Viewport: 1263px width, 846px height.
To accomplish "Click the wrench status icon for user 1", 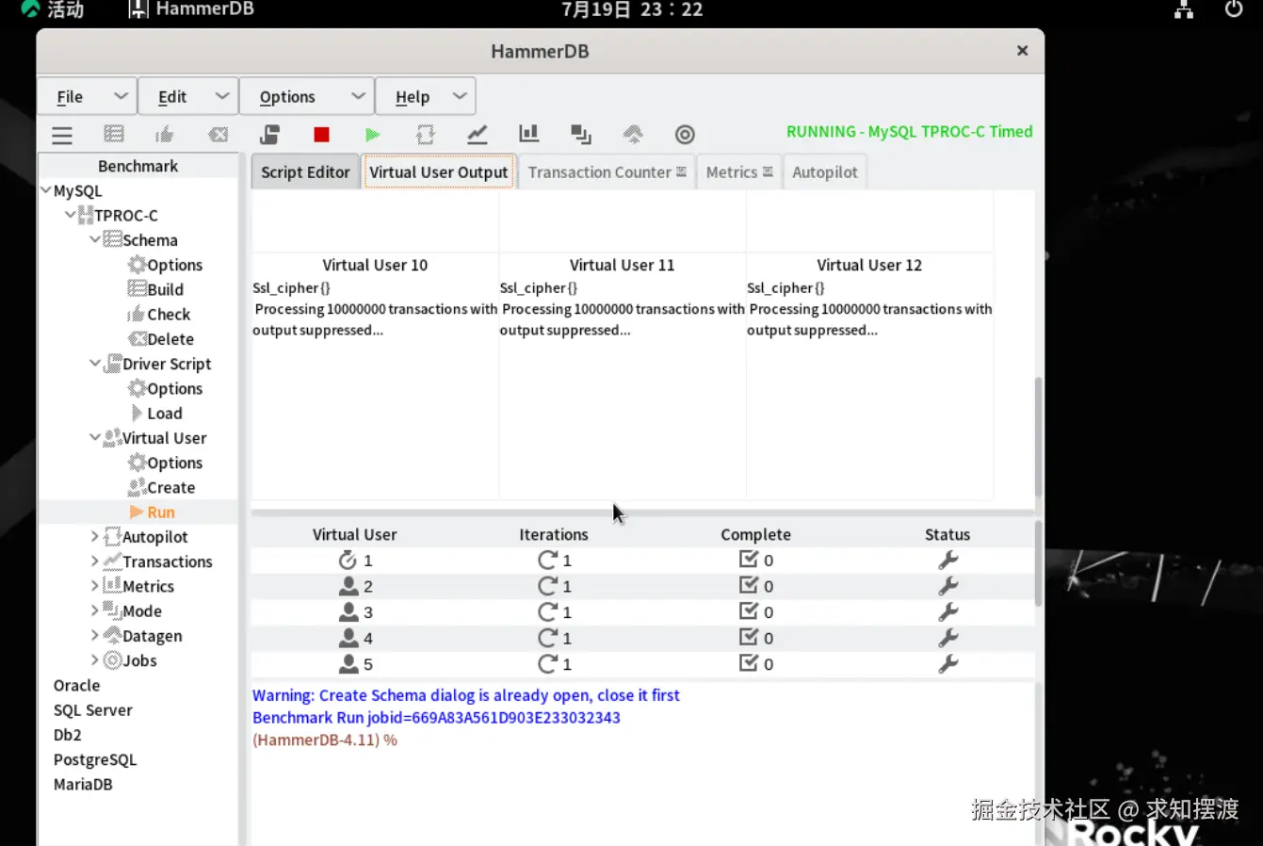I will (x=947, y=560).
